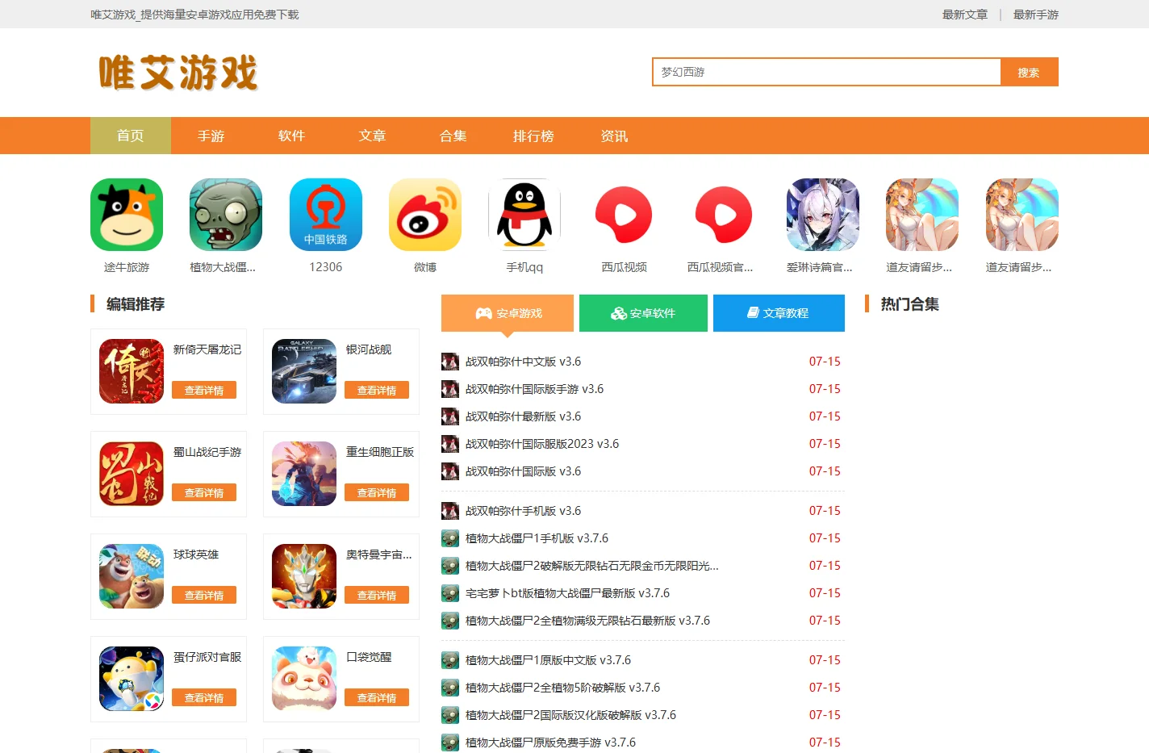
Task: Click the small icon beside 战双帕弥什手机版 v3.6
Action: [x=450, y=511]
